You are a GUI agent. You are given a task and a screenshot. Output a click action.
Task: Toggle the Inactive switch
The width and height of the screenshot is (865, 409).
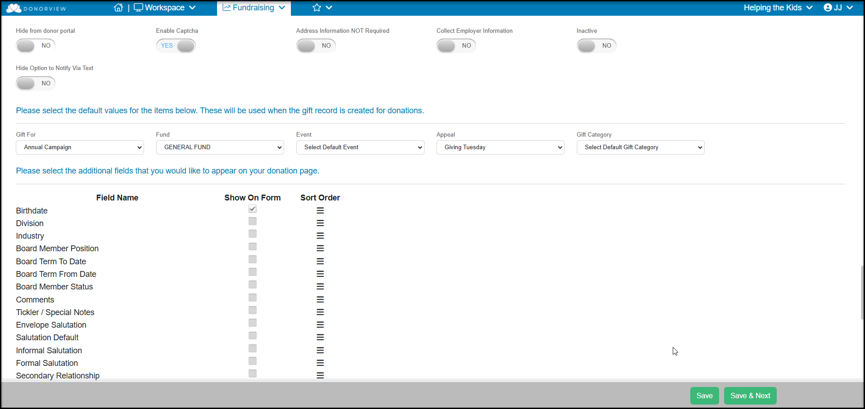(596, 45)
